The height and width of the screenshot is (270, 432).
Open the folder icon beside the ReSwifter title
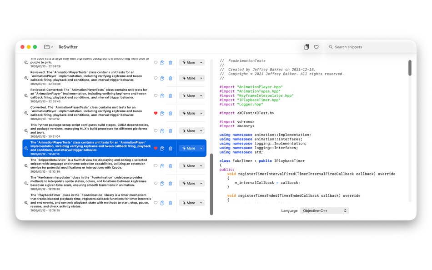point(47,46)
